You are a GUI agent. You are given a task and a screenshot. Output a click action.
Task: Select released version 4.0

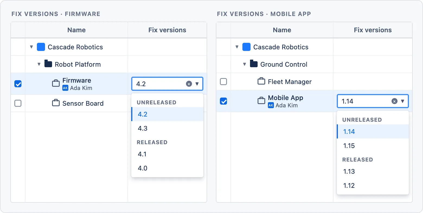(x=167, y=168)
